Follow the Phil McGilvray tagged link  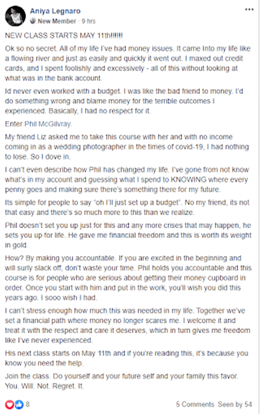point(48,124)
